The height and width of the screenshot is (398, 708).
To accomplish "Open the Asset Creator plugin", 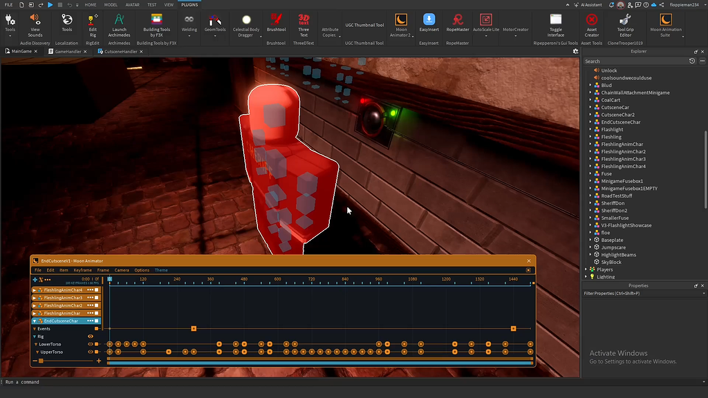I will (592, 26).
